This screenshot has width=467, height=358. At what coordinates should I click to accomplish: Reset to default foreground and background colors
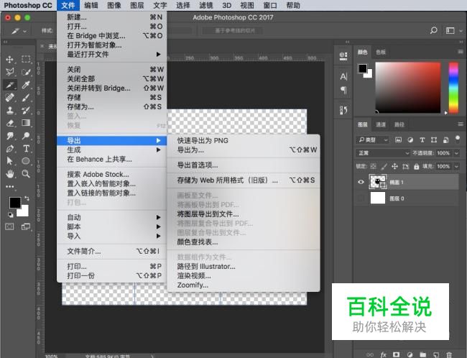pos(11,214)
